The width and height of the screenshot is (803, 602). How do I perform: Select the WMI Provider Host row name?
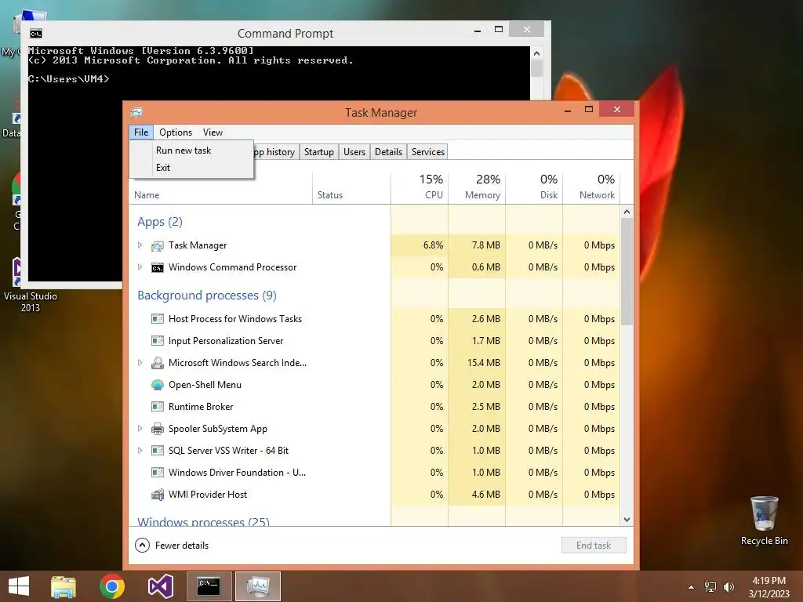click(x=207, y=495)
